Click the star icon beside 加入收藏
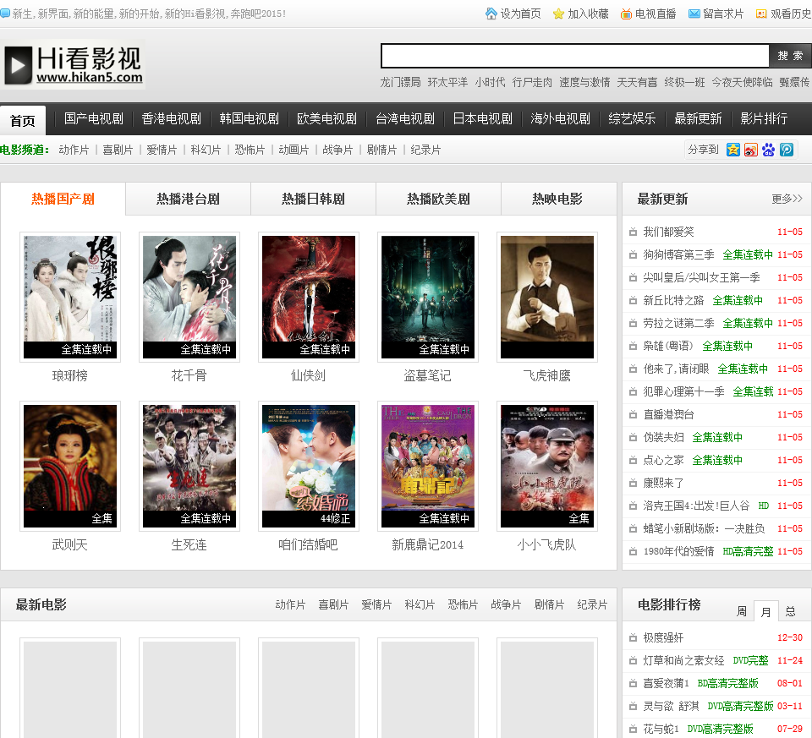The height and width of the screenshot is (738, 812). point(558,14)
